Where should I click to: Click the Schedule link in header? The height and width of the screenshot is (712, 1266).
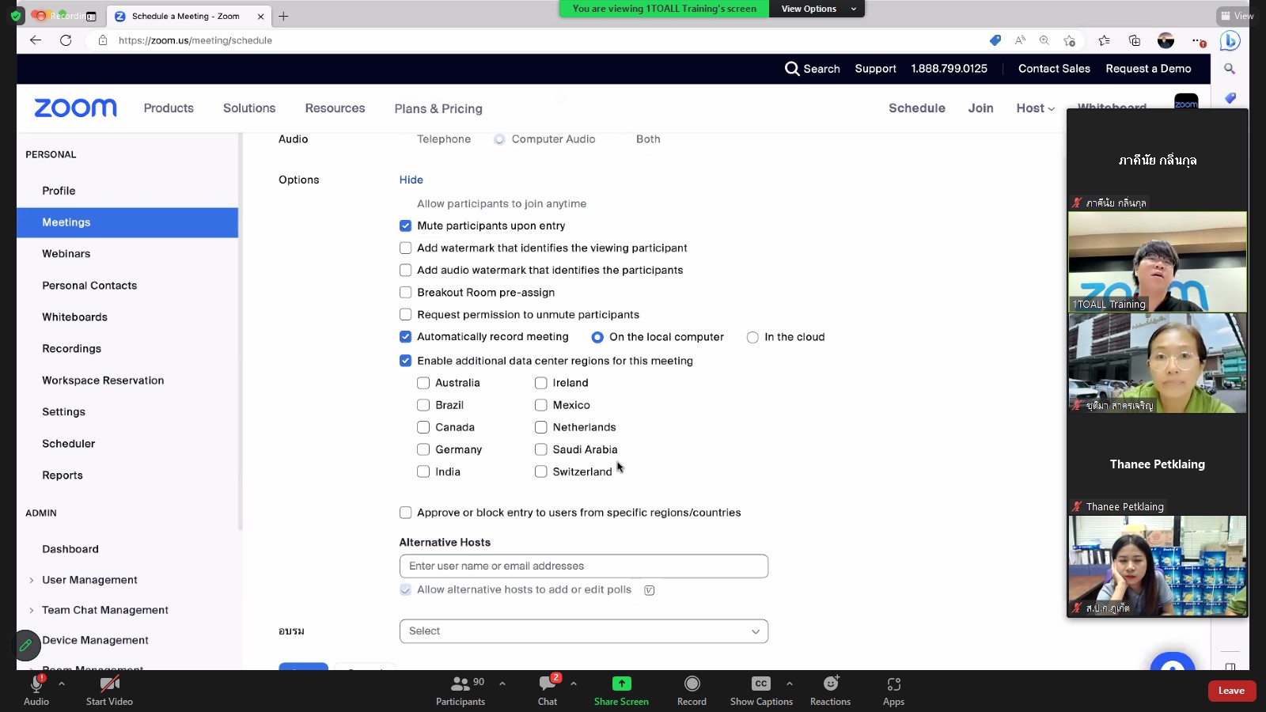[916, 108]
